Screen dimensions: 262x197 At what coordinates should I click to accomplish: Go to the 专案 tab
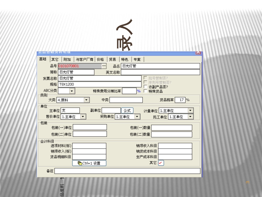137,59
